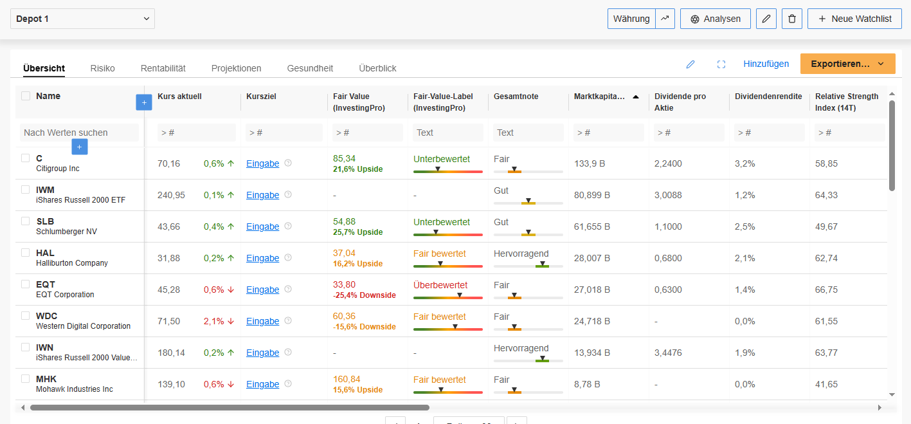Click the trend chart icon beside Währung
Screen dimensions: 911x424
pyautogui.click(x=665, y=19)
